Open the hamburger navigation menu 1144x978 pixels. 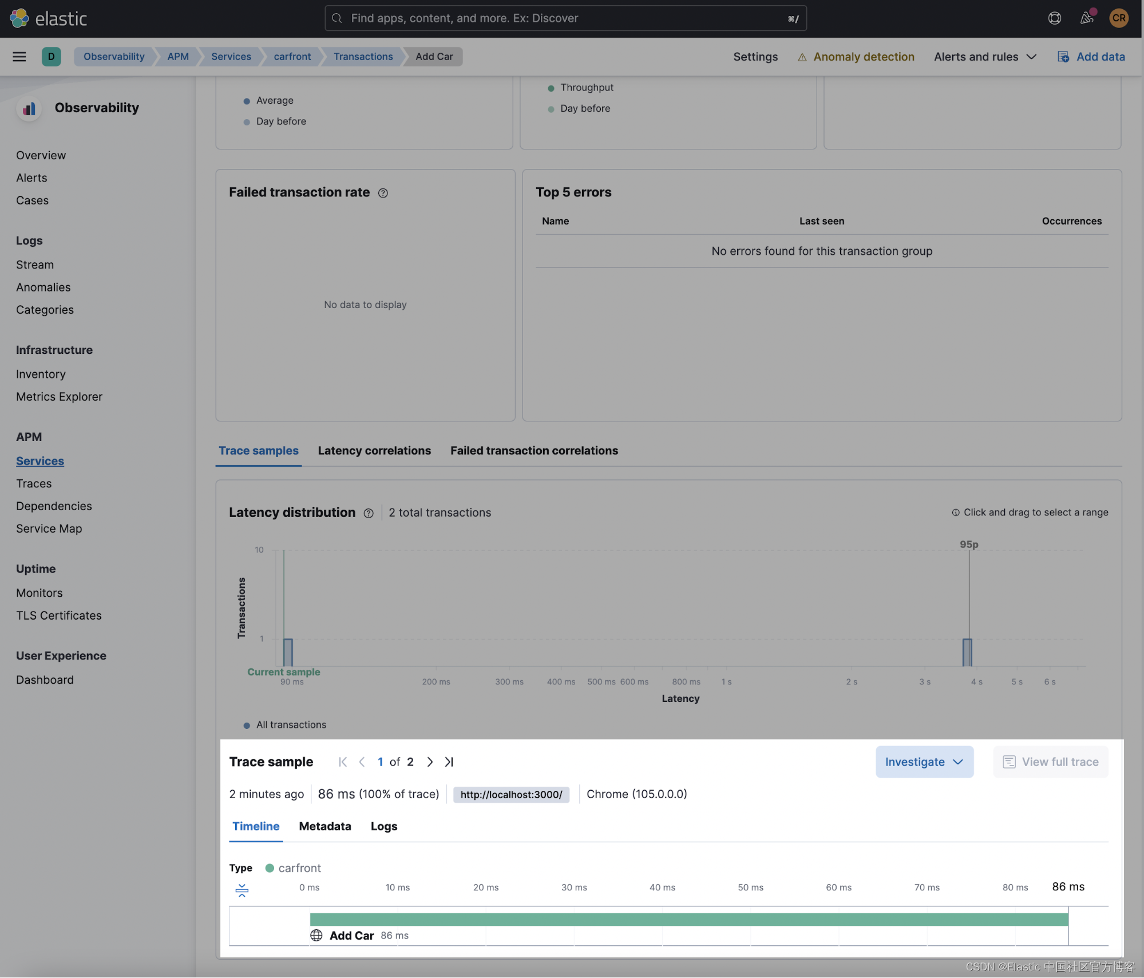pos(19,56)
